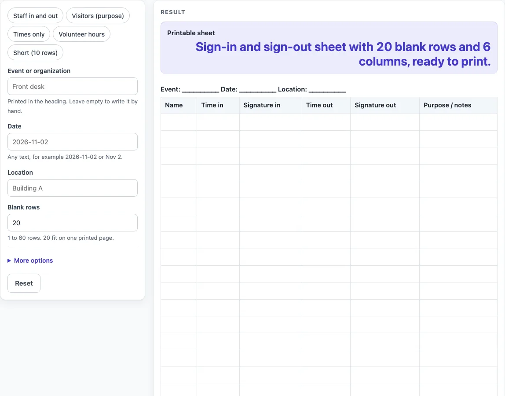
Task: Select the Location text box
Action: 73,188
